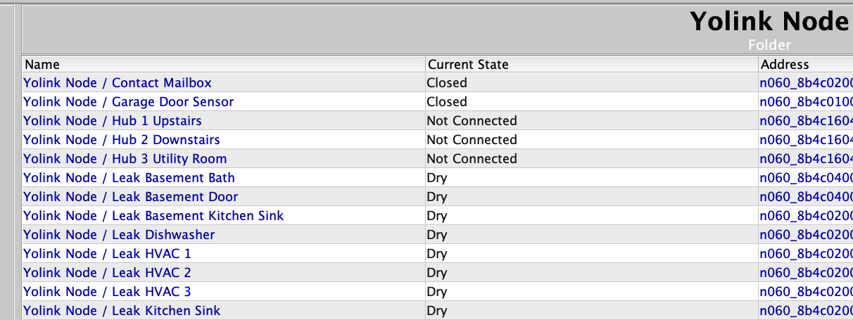
Task: Open the Leak Kitchen Sink node link
Action: pyautogui.click(x=122, y=311)
